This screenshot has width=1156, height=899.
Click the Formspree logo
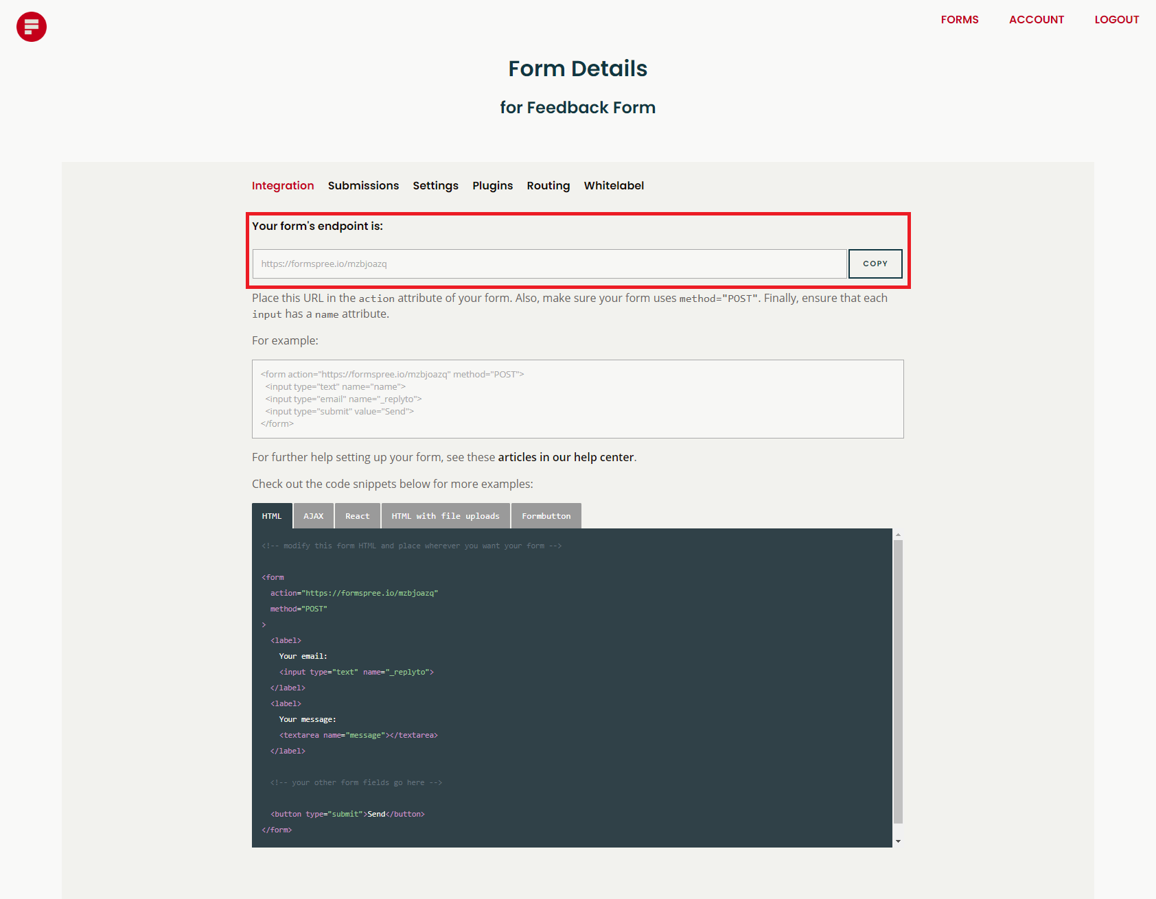click(31, 26)
